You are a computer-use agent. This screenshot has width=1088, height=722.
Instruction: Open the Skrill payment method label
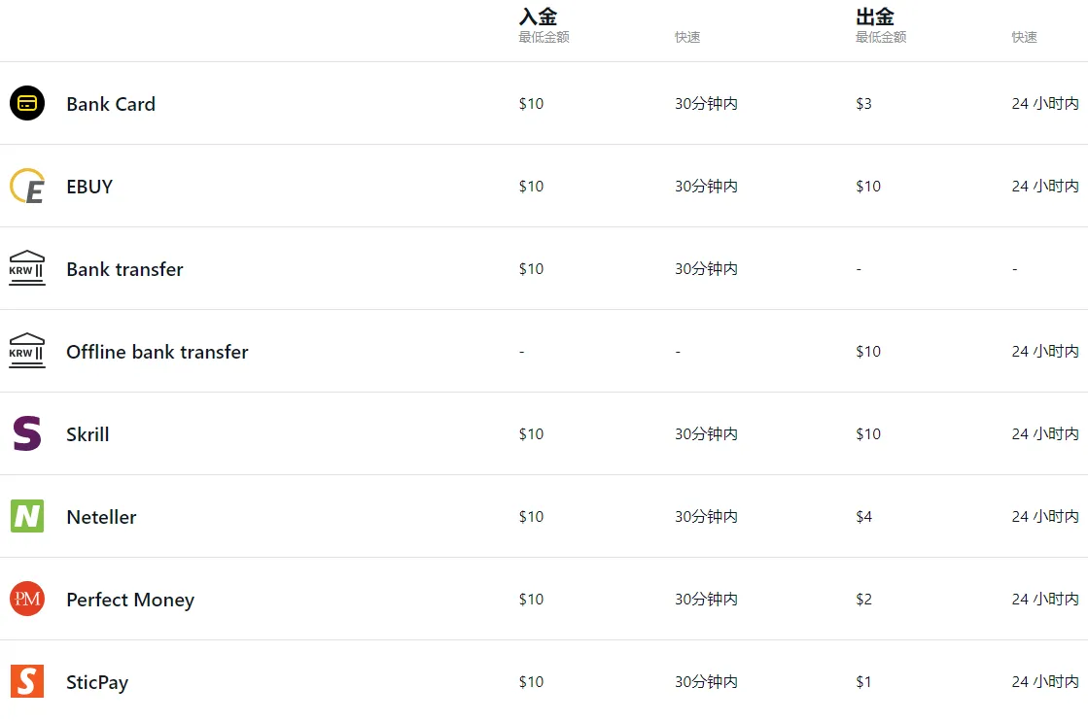pos(88,434)
